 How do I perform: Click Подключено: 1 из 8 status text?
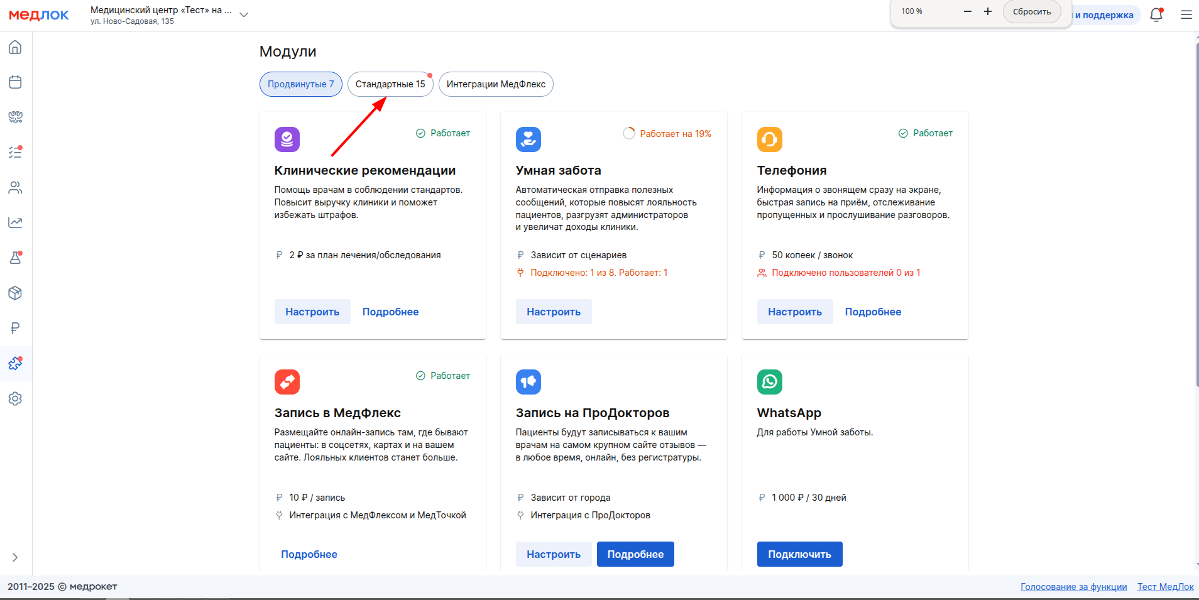[x=599, y=273]
